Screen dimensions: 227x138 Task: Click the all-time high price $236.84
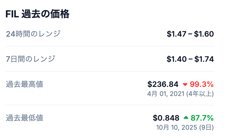(163, 85)
